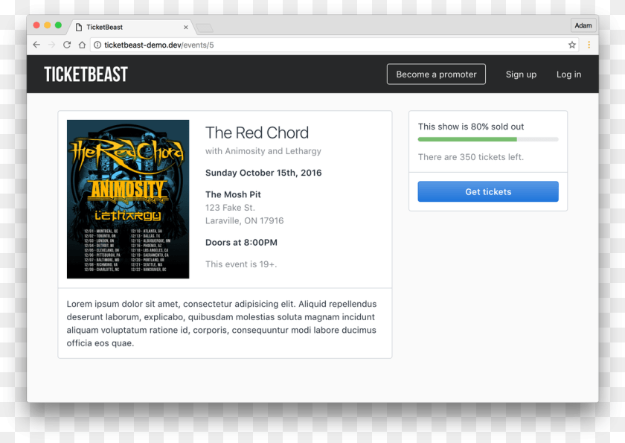
Task: Click the yellow minimize window button
Action: tap(47, 25)
